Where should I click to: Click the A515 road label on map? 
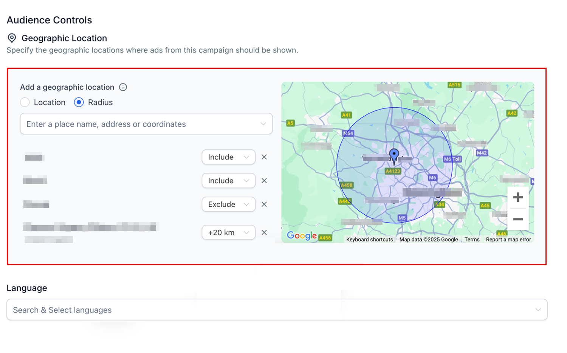pyautogui.click(x=454, y=85)
